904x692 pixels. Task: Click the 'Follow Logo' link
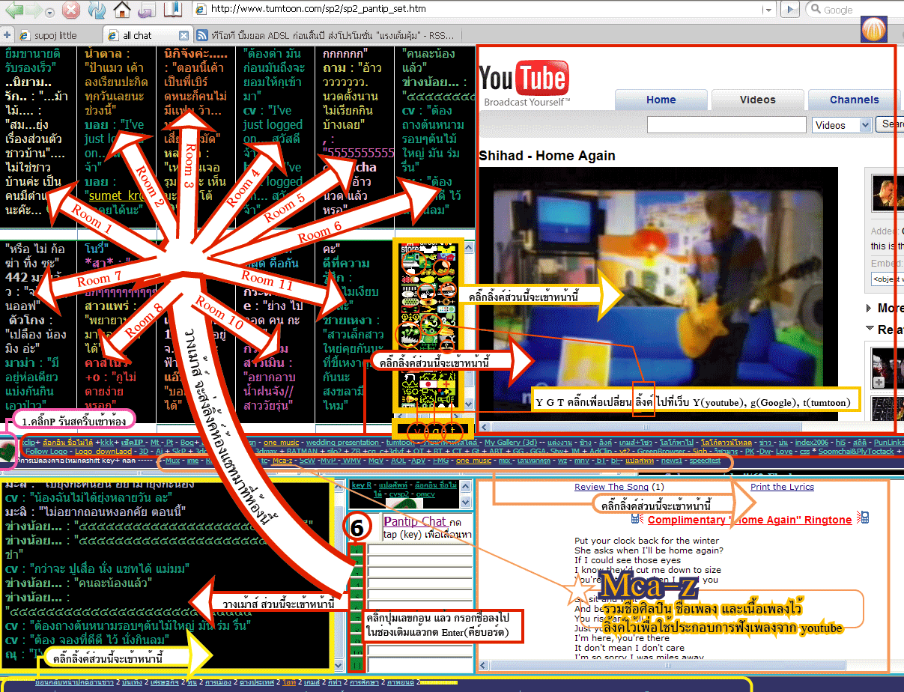pyautogui.click(x=47, y=452)
